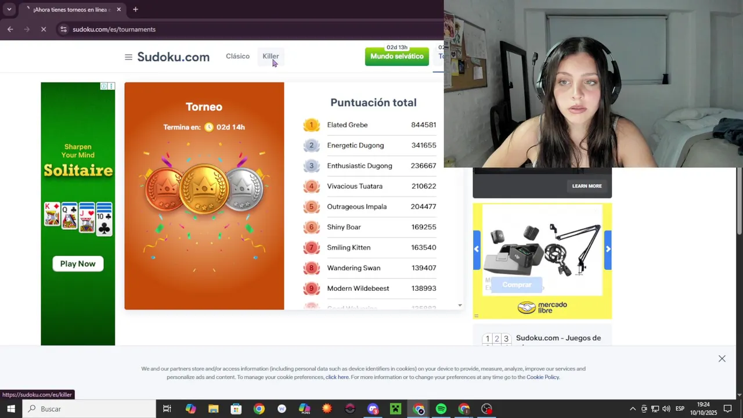Open the 'click here' cookie preferences link
This screenshot has height=418, width=743.
[x=337, y=377]
